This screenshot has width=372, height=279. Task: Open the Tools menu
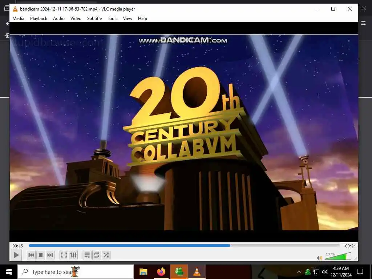[113, 18]
